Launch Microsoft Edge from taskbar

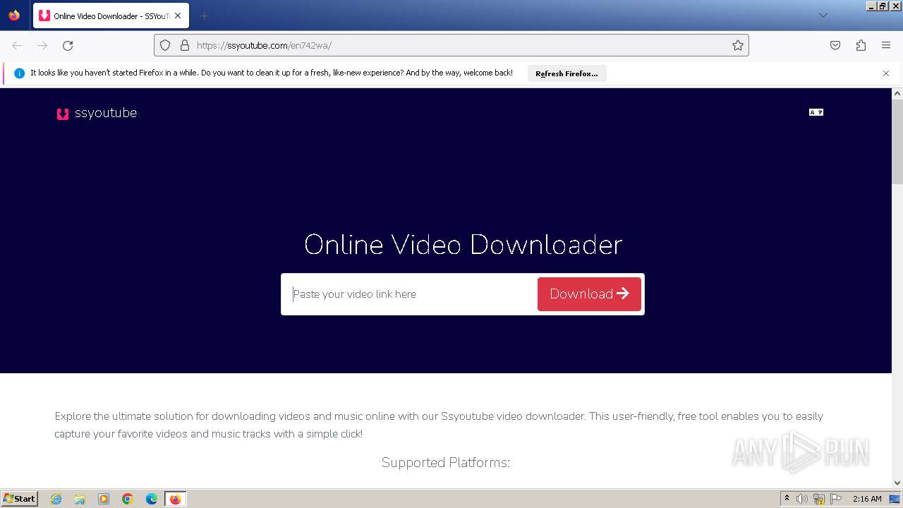152,499
